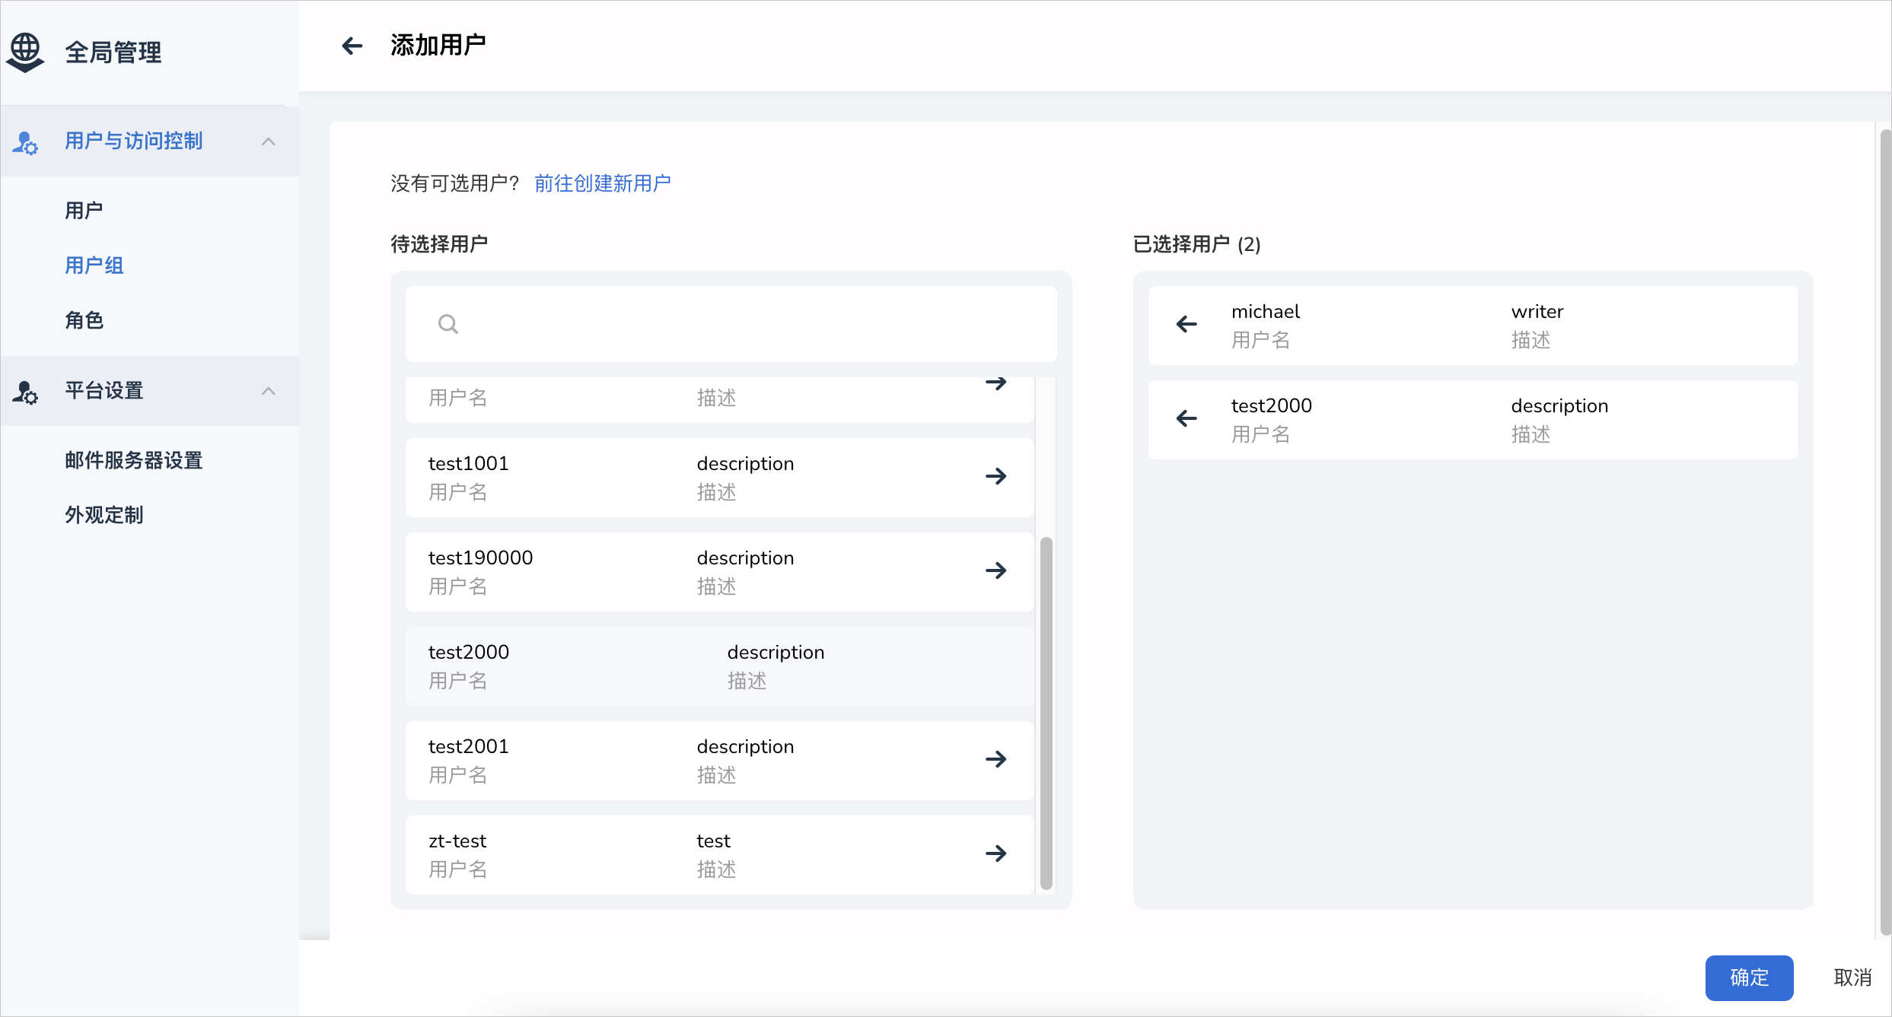Open the 用户 menu item
Screen dimensions: 1892x1017
(84, 211)
